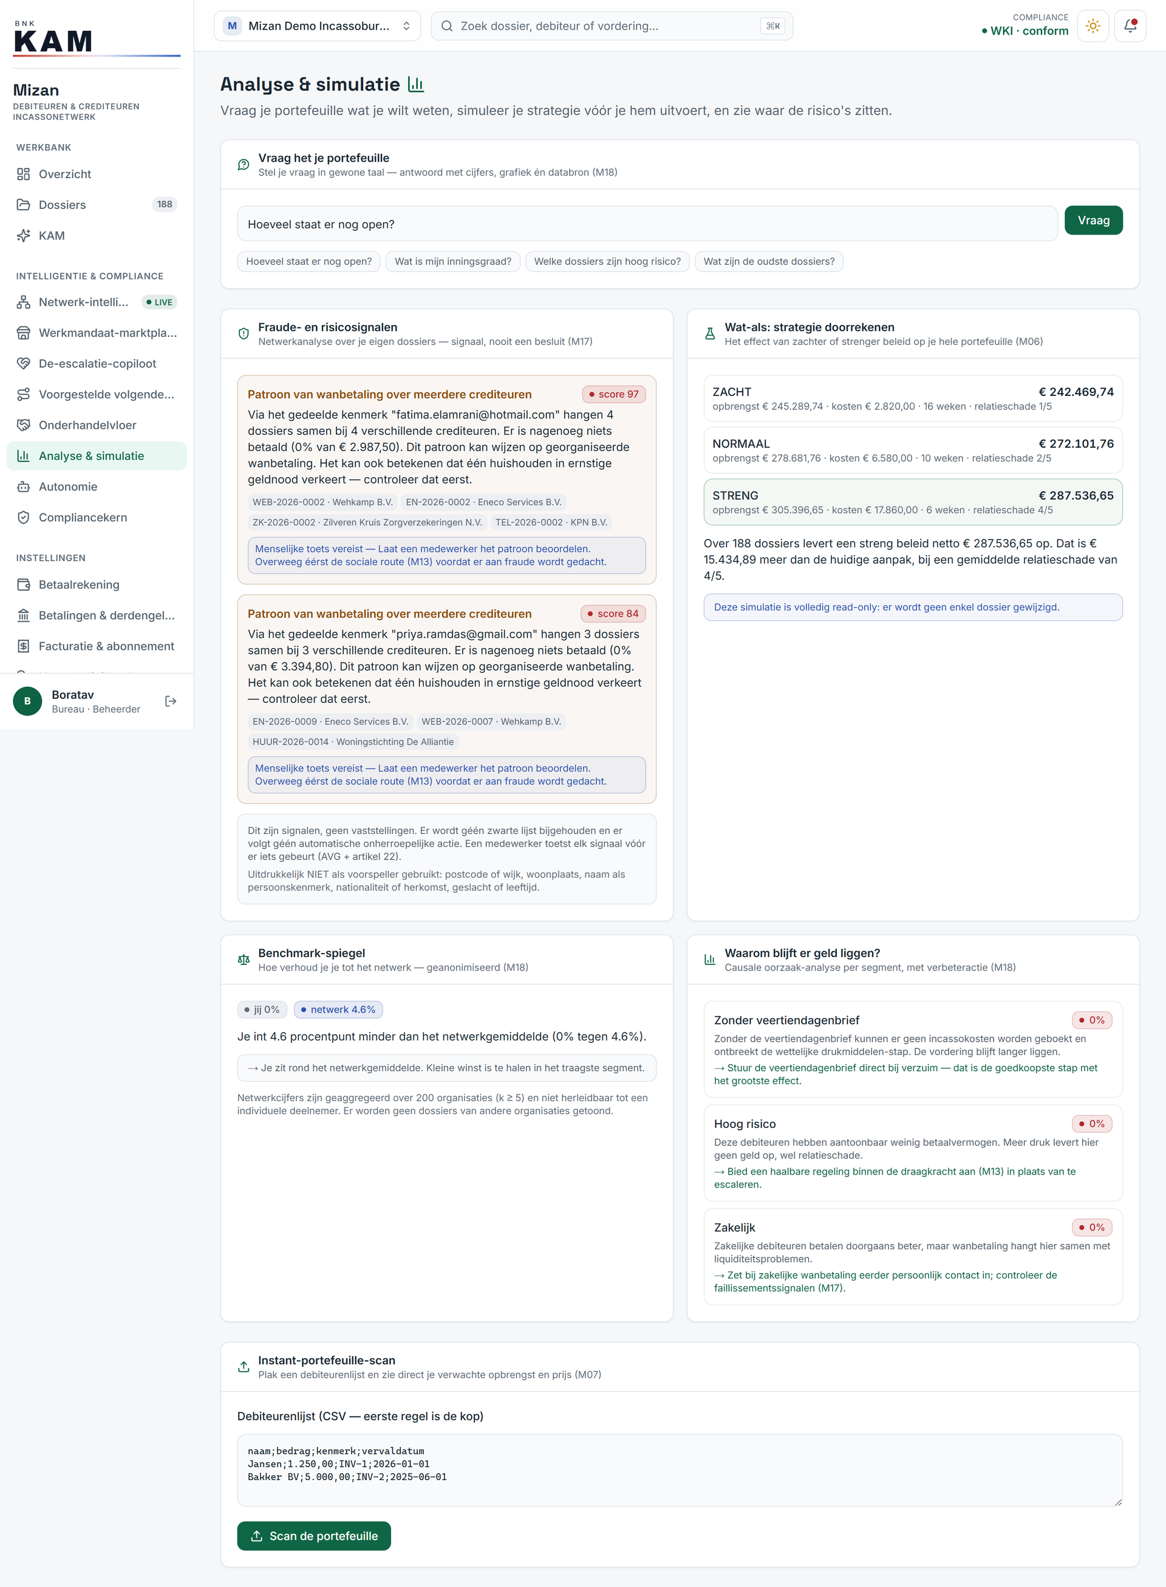The height and width of the screenshot is (1587, 1166).
Task: Pick the 'Hoeveel staat er nog open?' suggestion chip
Action: (309, 262)
